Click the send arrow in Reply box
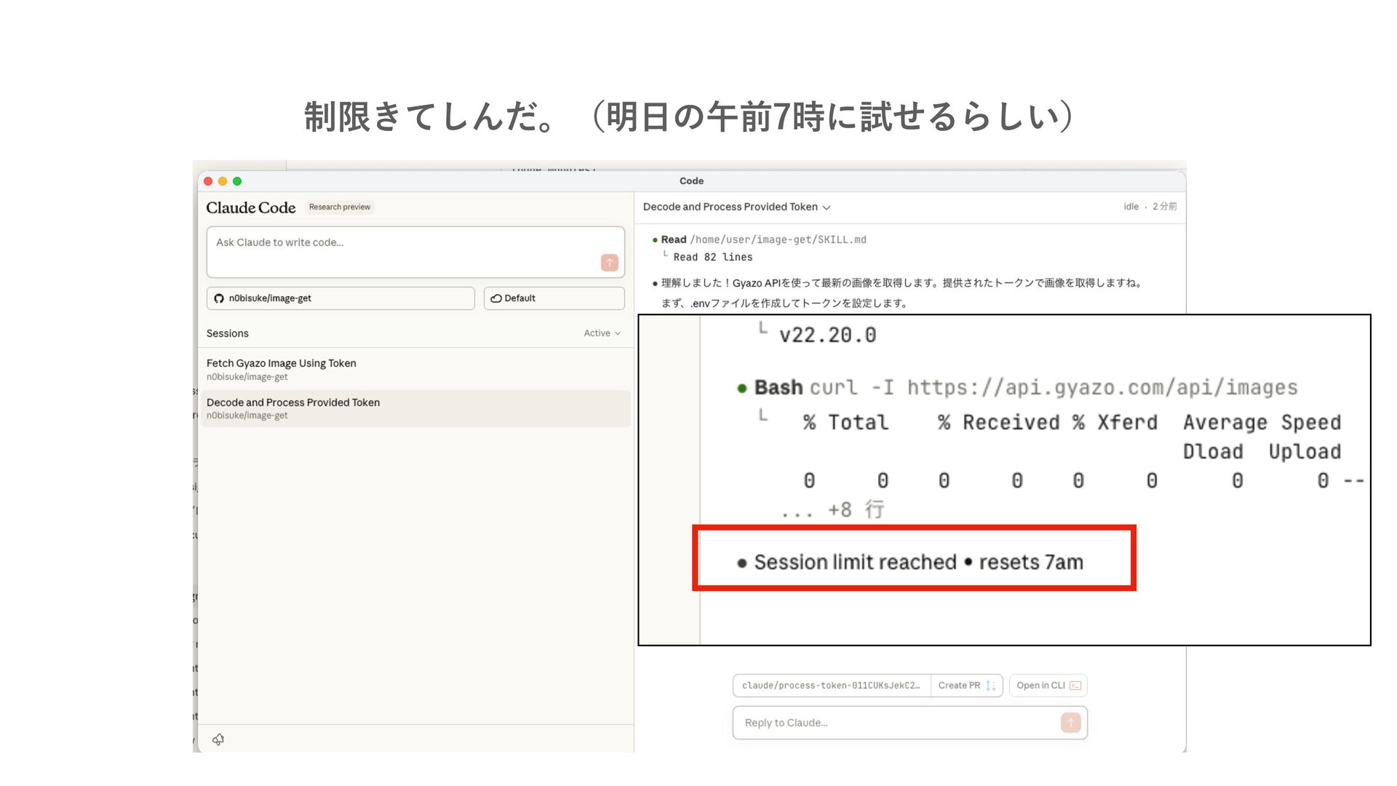1397x786 pixels. point(1070,723)
